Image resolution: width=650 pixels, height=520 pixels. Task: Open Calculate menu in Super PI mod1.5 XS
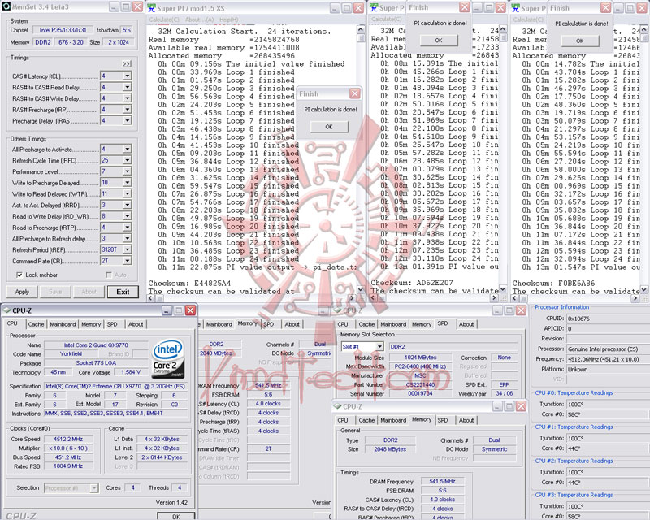(164, 19)
